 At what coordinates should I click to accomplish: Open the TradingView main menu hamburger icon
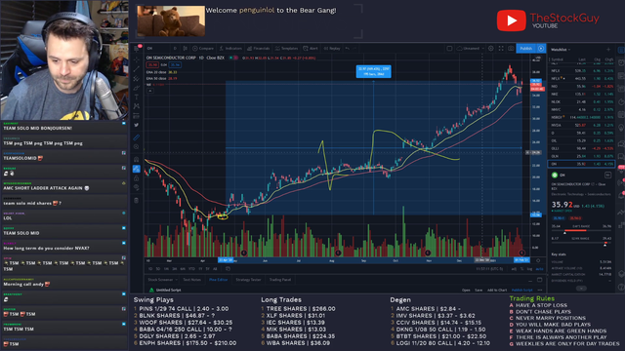pyautogui.click(x=137, y=49)
